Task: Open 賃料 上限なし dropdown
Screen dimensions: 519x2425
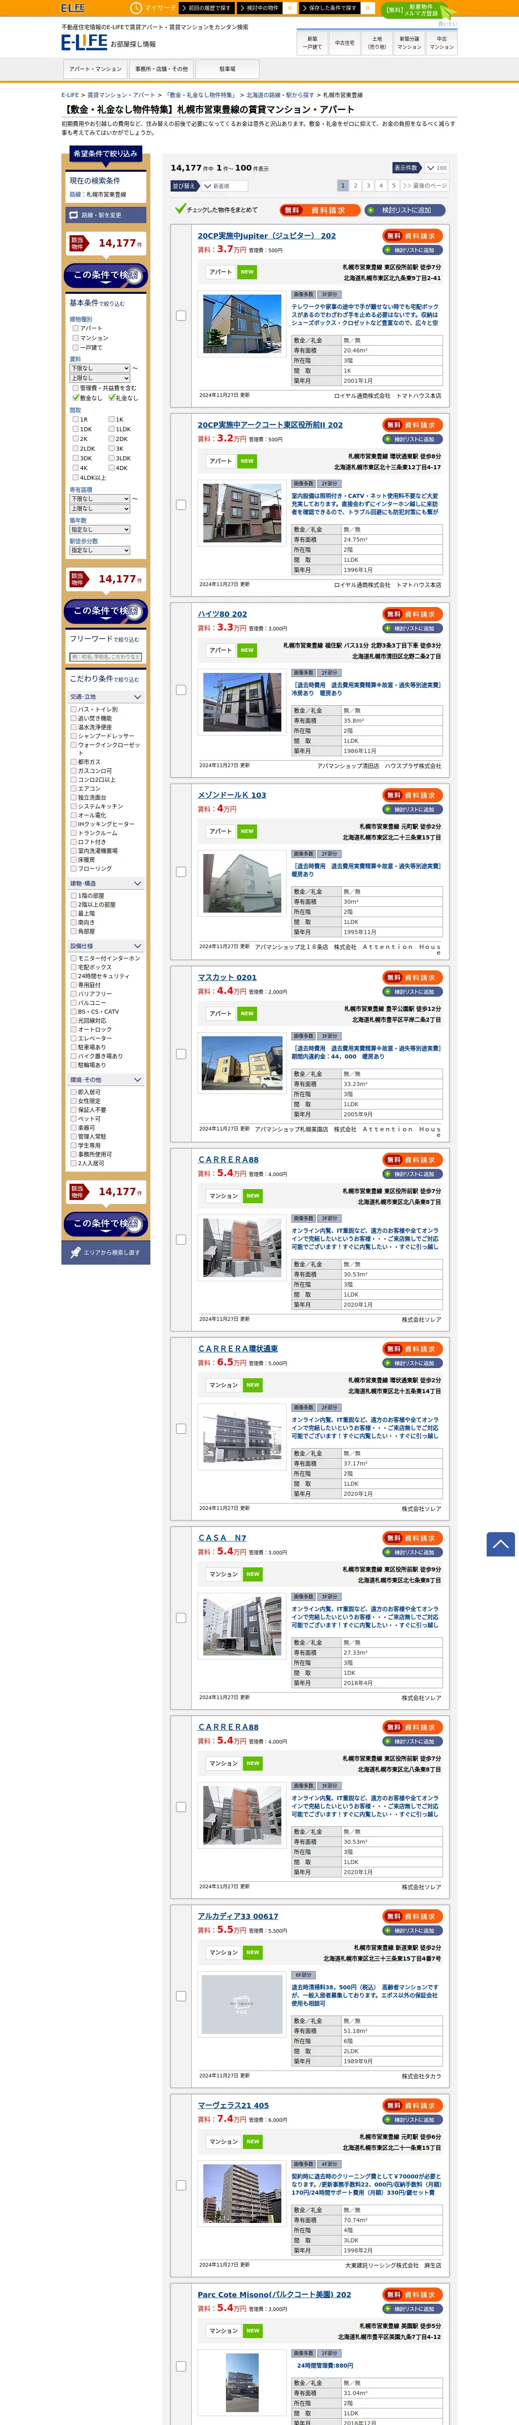Action: pyautogui.click(x=100, y=377)
